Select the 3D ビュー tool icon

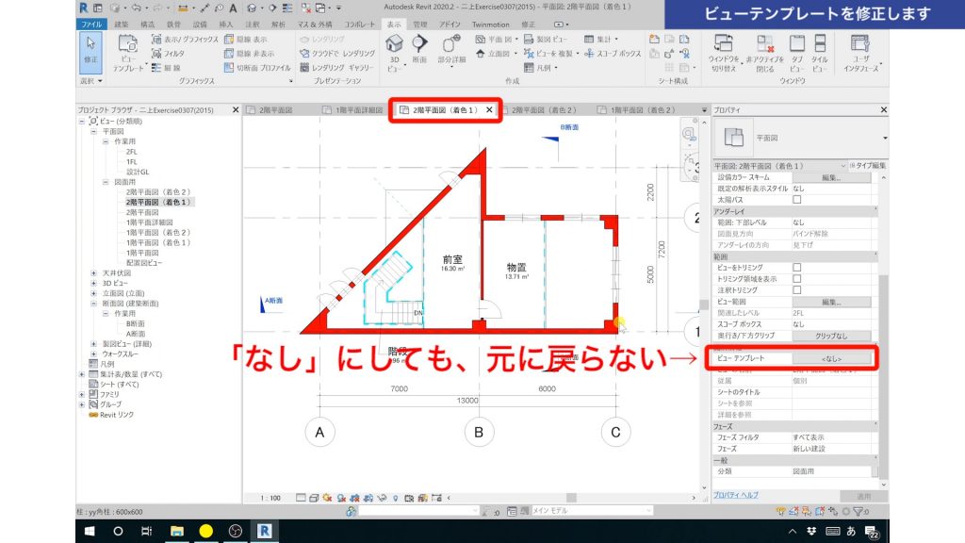click(x=394, y=45)
